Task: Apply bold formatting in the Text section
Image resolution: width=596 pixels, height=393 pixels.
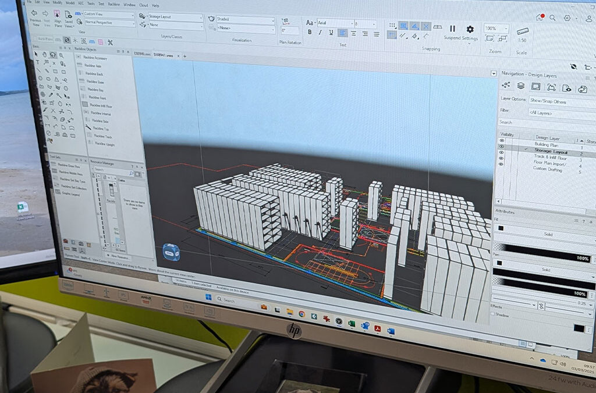Action: click(310, 32)
